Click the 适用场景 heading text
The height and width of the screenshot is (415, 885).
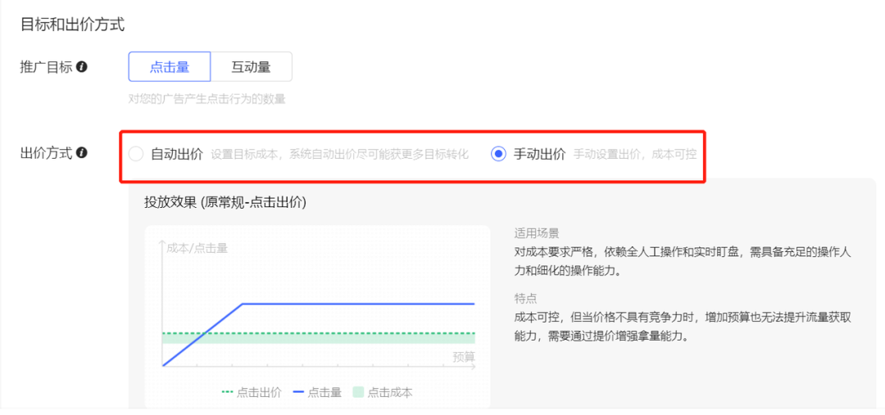point(537,233)
